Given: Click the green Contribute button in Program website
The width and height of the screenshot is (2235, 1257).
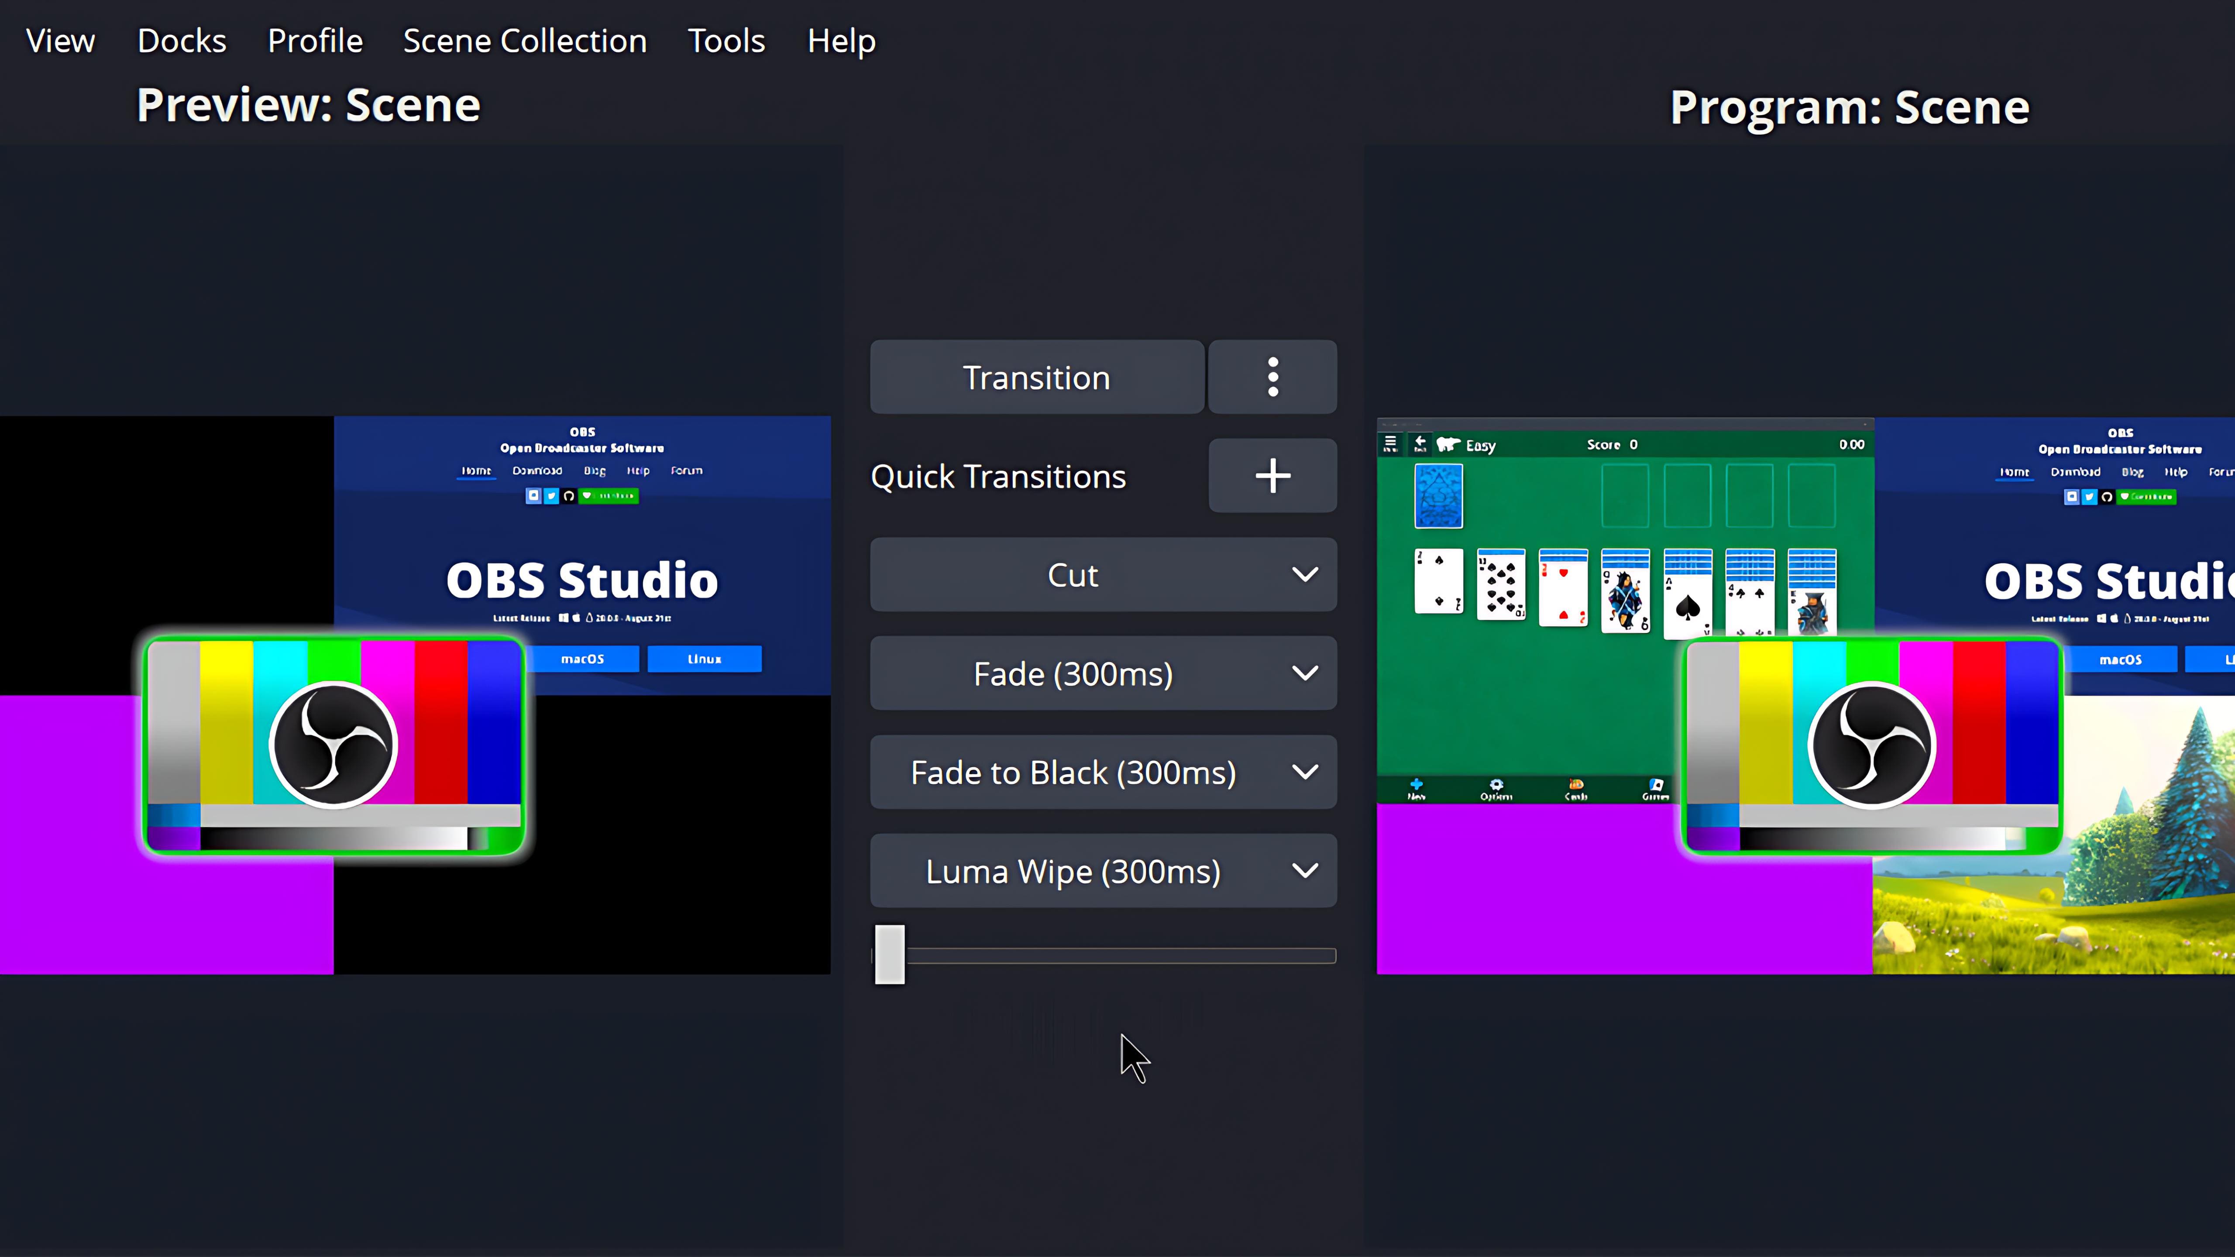Looking at the screenshot, I should pos(2146,497).
